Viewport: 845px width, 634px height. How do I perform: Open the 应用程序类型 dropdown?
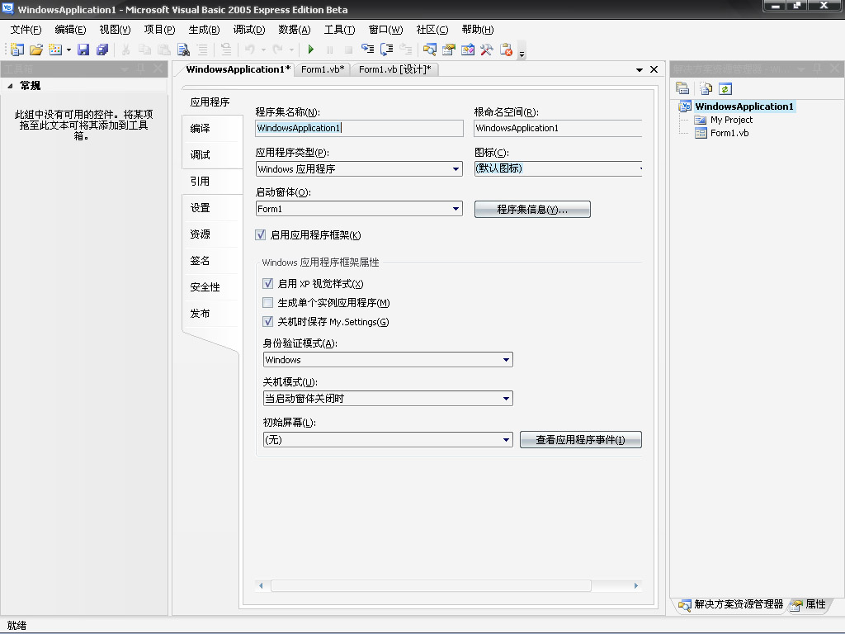(456, 168)
